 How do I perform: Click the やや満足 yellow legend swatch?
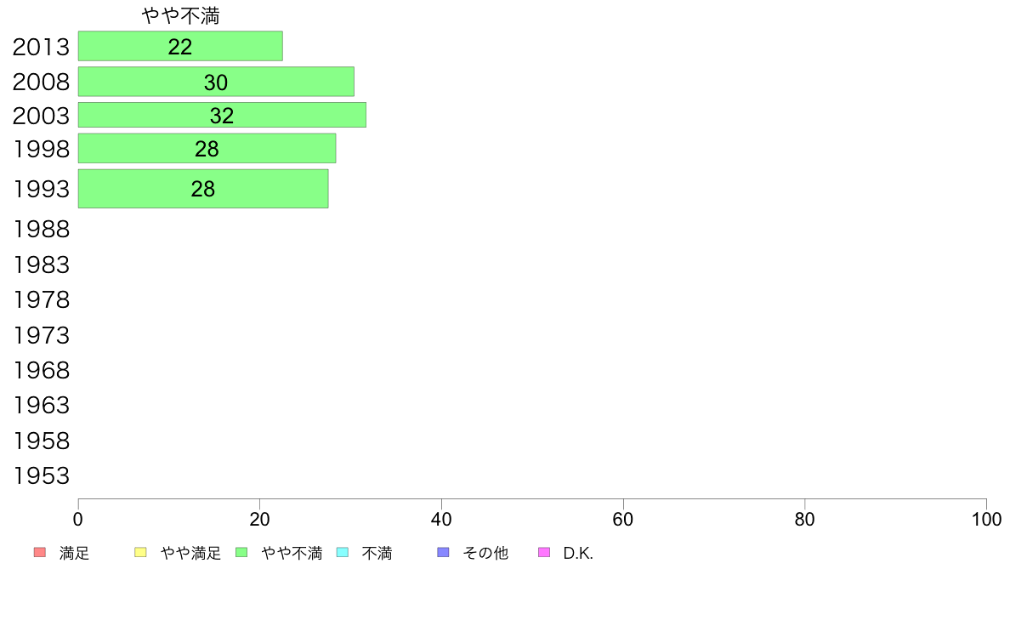tap(140, 553)
